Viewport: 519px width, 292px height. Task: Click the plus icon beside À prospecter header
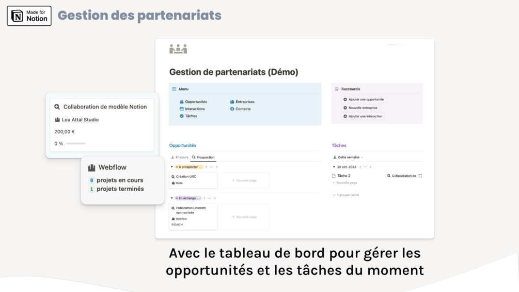tap(217, 167)
